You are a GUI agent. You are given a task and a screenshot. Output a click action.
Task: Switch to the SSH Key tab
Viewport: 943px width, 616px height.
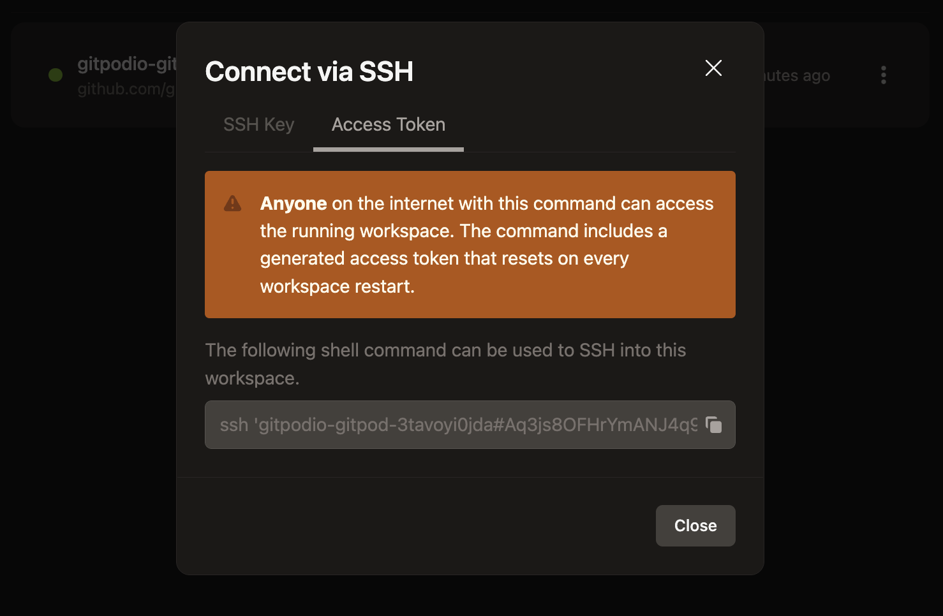click(258, 124)
